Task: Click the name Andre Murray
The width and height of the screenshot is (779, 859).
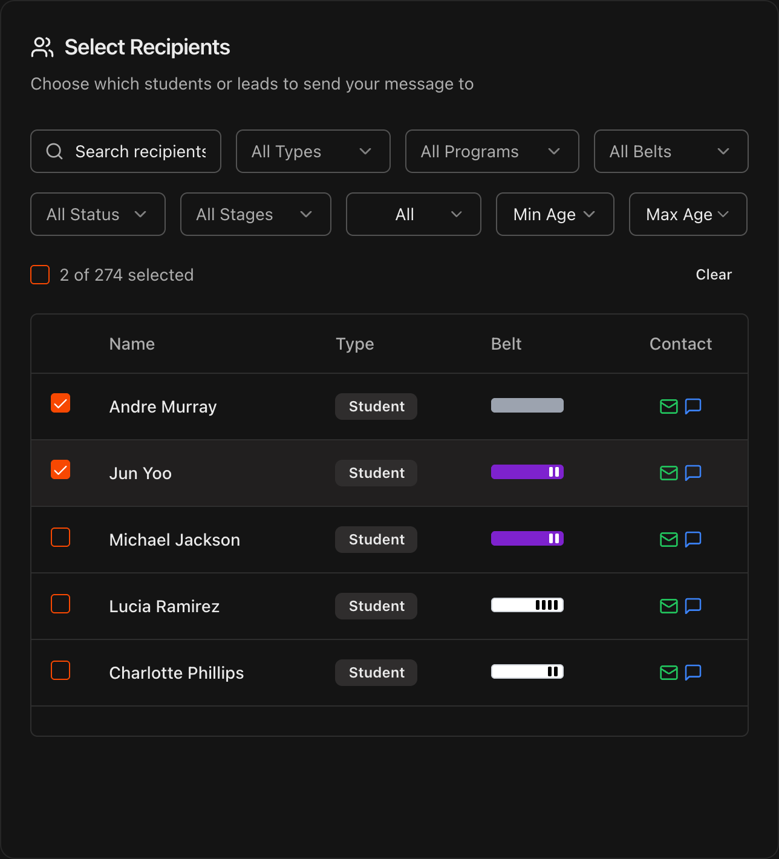Action: pyautogui.click(x=163, y=407)
